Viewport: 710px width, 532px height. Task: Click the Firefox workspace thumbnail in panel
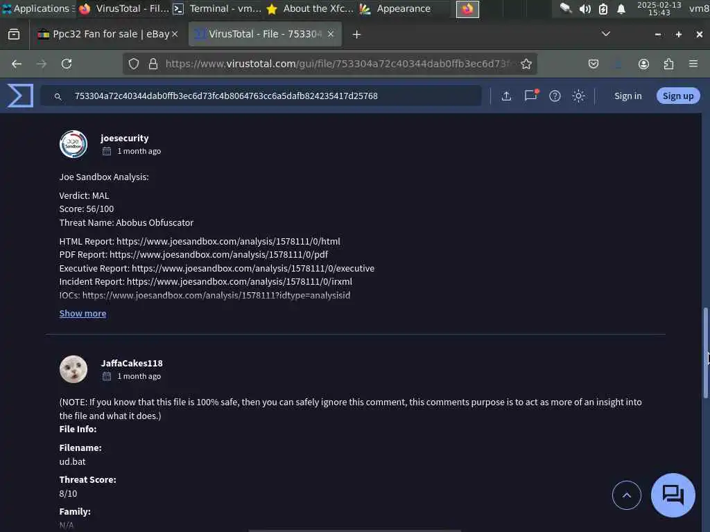coord(467,9)
